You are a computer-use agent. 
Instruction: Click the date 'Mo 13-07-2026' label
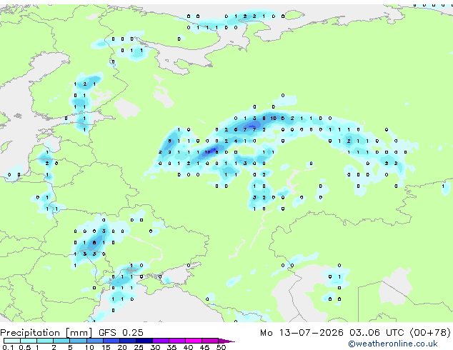[302, 333]
